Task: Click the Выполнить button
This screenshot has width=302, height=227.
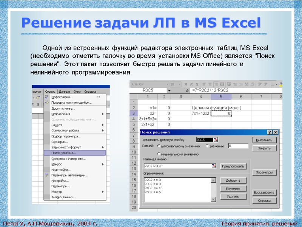Action: (264, 140)
